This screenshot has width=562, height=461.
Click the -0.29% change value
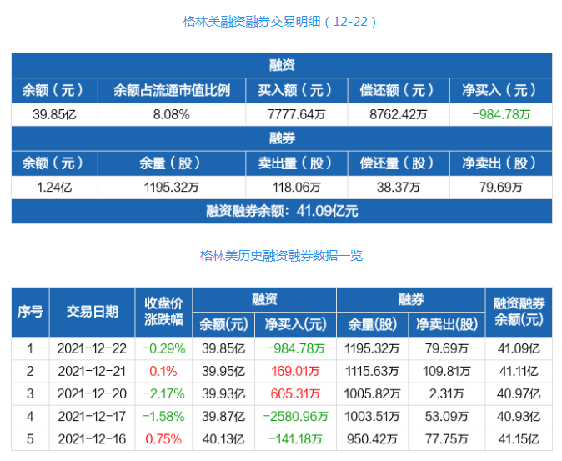[x=163, y=348]
